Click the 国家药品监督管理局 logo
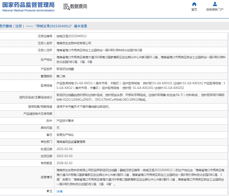Image resolution: width=229 pixels, height=196 pixels. (28, 5)
